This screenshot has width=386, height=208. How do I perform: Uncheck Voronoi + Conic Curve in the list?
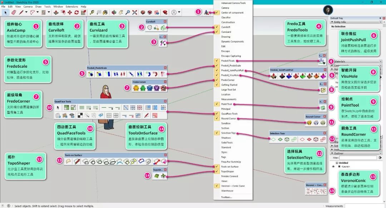216,186
